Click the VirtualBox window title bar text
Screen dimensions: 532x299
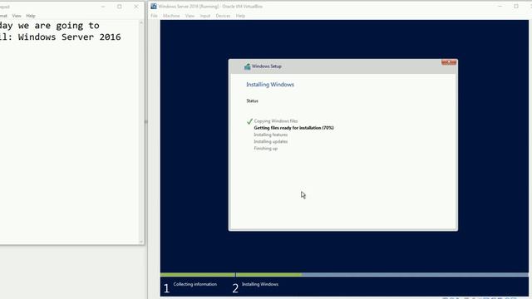click(210, 6)
